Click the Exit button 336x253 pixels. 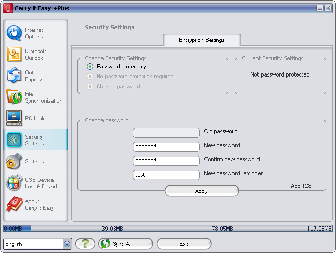coord(184,244)
